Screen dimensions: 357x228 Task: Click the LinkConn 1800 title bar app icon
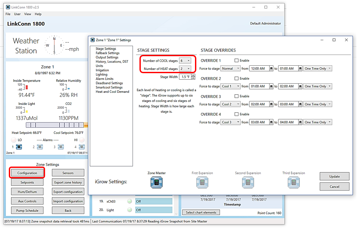coord(8,7)
